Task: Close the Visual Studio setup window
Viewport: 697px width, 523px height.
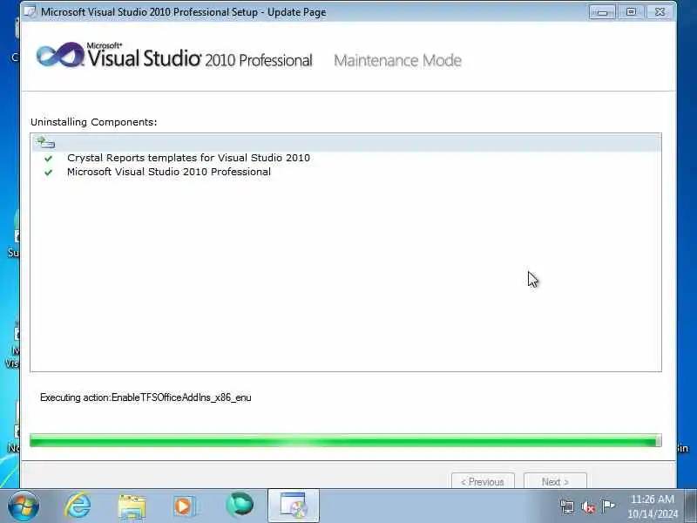Action: (660, 12)
